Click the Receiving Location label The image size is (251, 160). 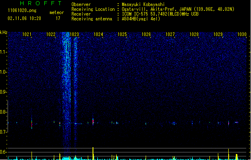(x=93, y=9)
